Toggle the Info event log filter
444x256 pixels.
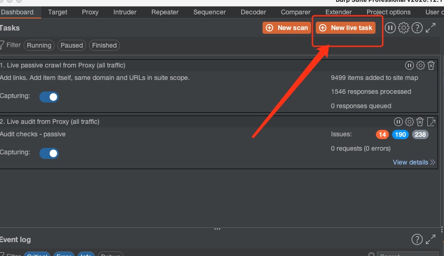pyautogui.click(x=86, y=254)
